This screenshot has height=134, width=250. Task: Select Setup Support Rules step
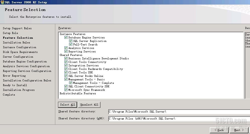click(x=17, y=28)
